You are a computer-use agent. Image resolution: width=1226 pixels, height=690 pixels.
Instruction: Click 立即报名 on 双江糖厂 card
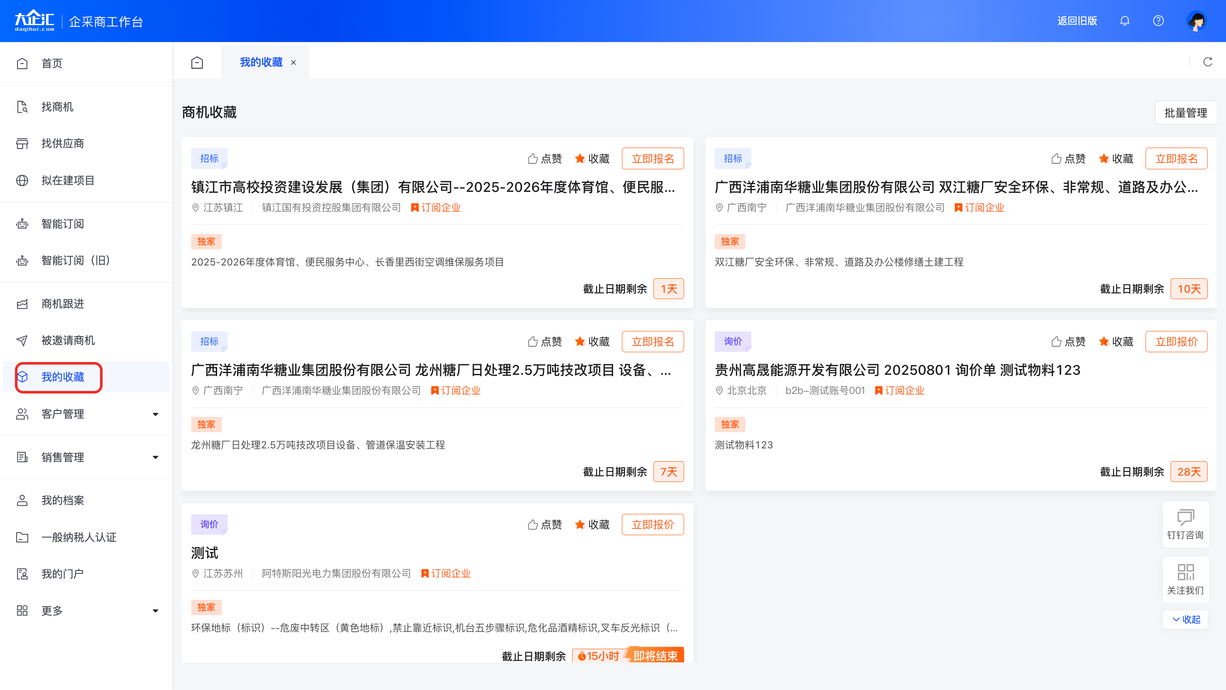tap(1177, 158)
